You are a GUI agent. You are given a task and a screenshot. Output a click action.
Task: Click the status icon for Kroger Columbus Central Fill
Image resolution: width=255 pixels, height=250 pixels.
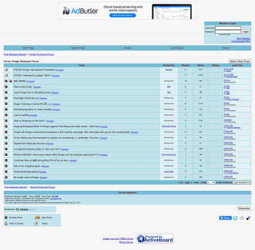pos(6,104)
